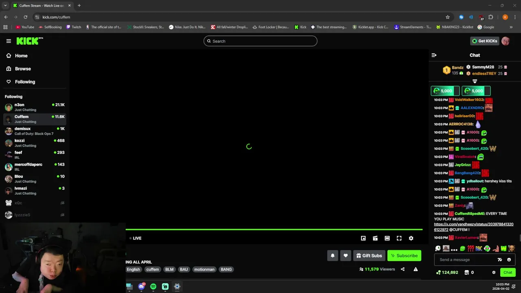
Task: Select the BAU stream tag
Action: [184, 269]
